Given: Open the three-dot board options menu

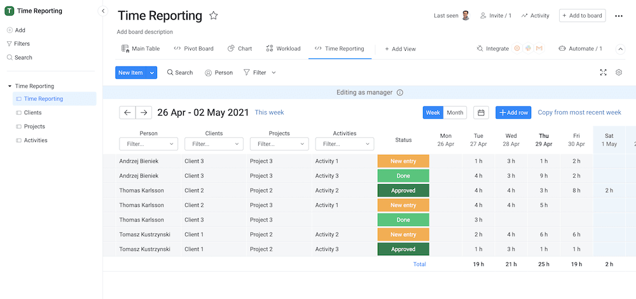Looking at the screenshot, I should coord(619,16).
